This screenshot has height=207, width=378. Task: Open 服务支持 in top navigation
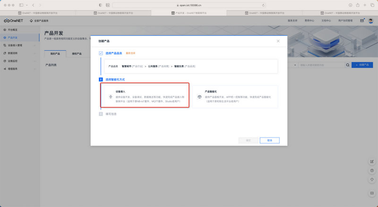click(x=292, y=21)
